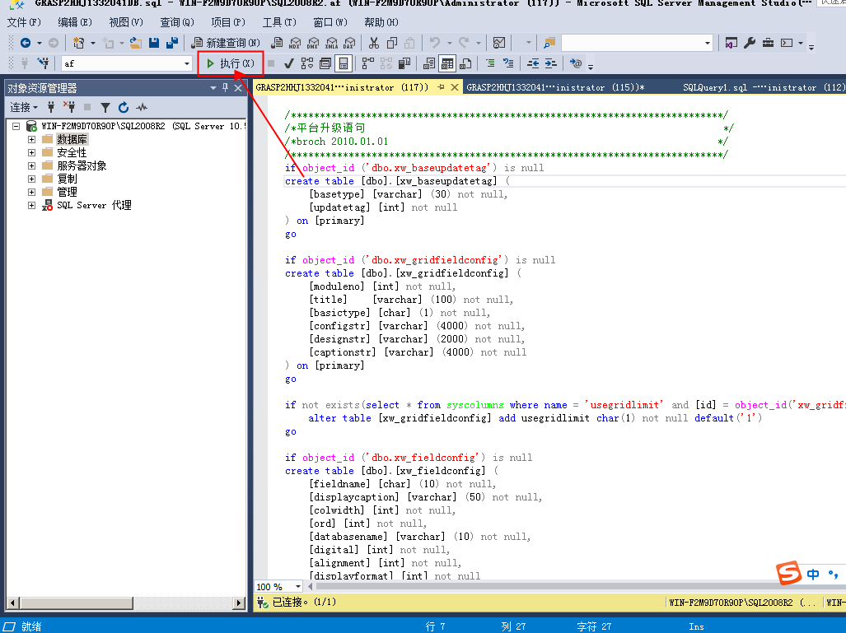Toggle auto-hide pin on Object Explorer panel

point(226,88)
